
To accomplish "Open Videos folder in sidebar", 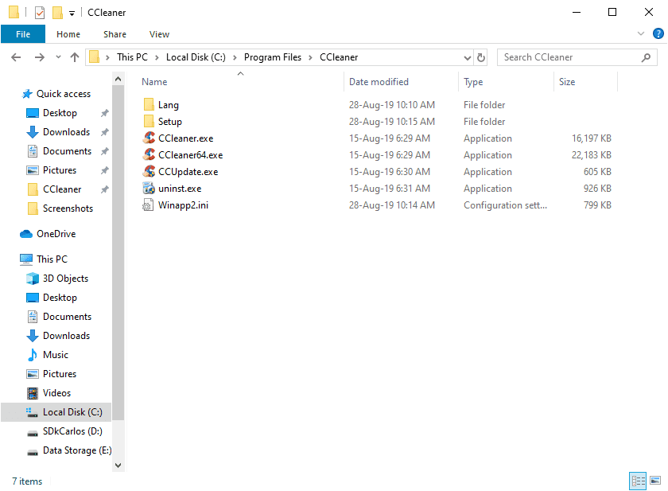I will (x=56, y=392).
